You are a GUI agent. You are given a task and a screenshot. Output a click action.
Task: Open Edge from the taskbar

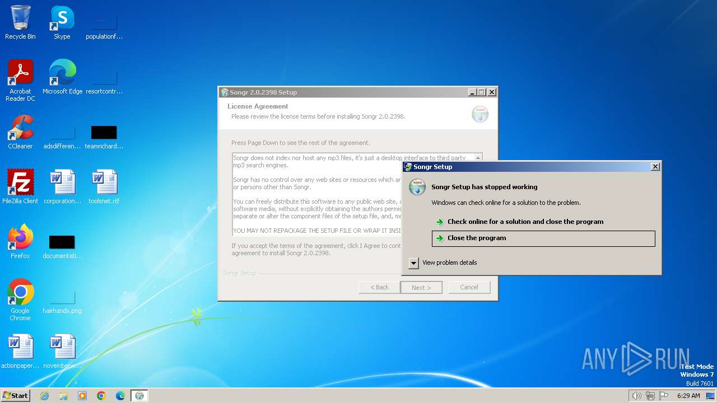[120, 396]
